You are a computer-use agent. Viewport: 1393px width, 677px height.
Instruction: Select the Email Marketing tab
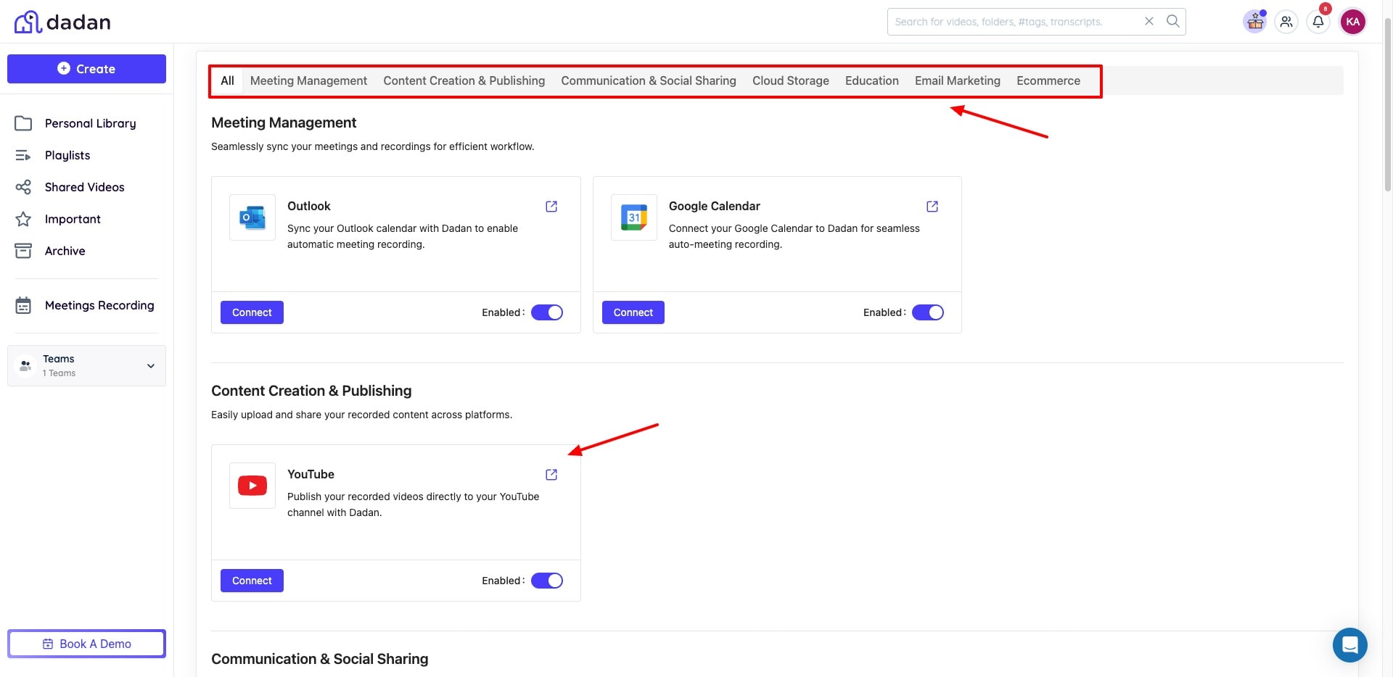click(x=957, y=81)
